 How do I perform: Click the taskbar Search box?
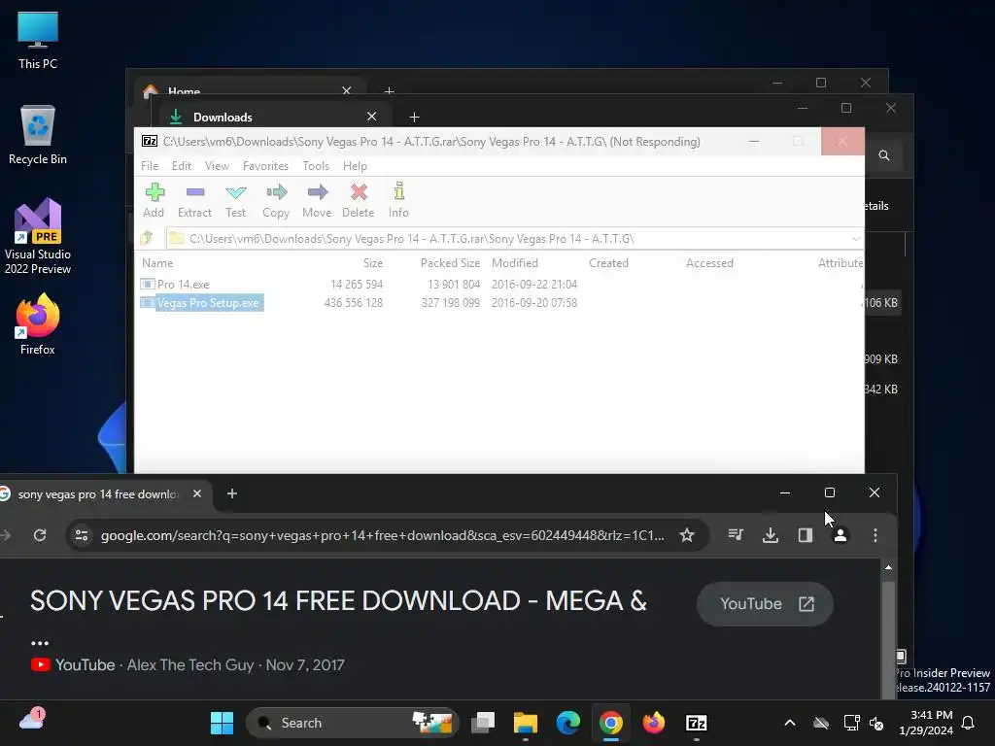click(x=352, y=723)
